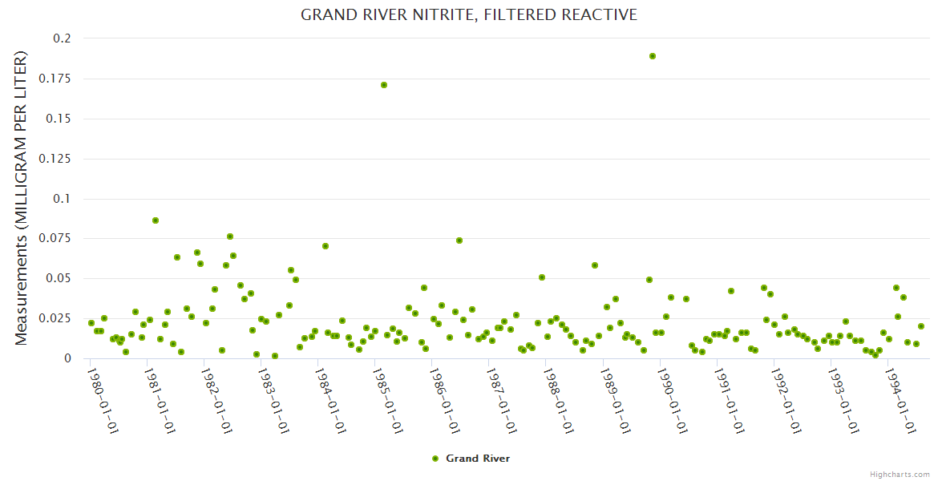Toggle the Grand River legend series
The width and height of the screenshot is (938, 481).
point(477,459)
